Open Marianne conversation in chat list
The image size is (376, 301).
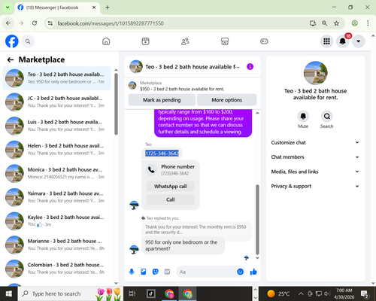56,245
